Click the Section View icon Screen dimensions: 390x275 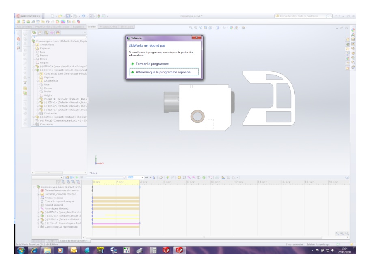click(x=205, y=28)
